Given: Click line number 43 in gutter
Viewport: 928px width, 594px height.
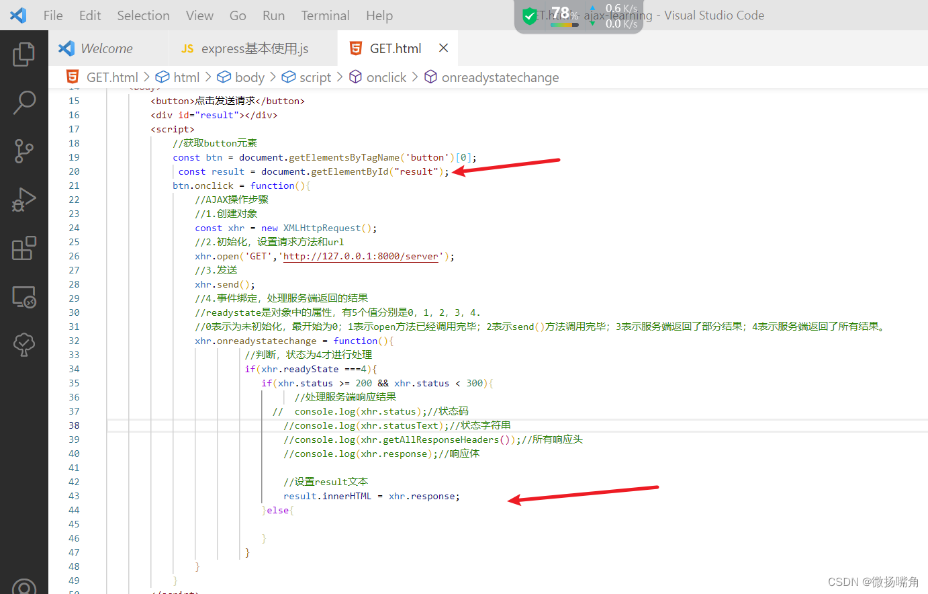Looking at the screenshot, I should (74, 496).
